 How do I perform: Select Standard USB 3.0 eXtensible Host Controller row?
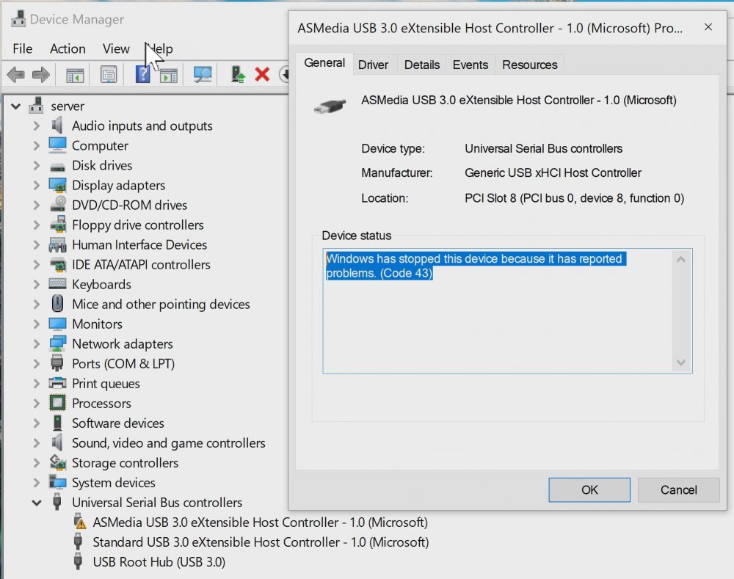pos(261,542)
